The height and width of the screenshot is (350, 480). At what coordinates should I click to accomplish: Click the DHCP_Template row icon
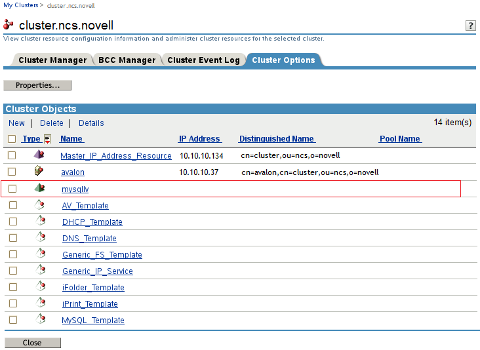(40, 222)
